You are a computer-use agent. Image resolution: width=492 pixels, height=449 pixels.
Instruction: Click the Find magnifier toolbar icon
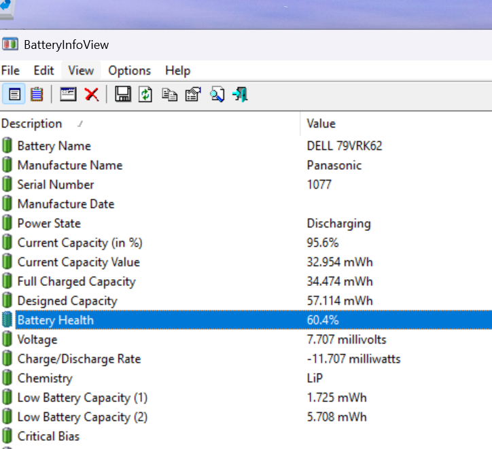[217, 94]
